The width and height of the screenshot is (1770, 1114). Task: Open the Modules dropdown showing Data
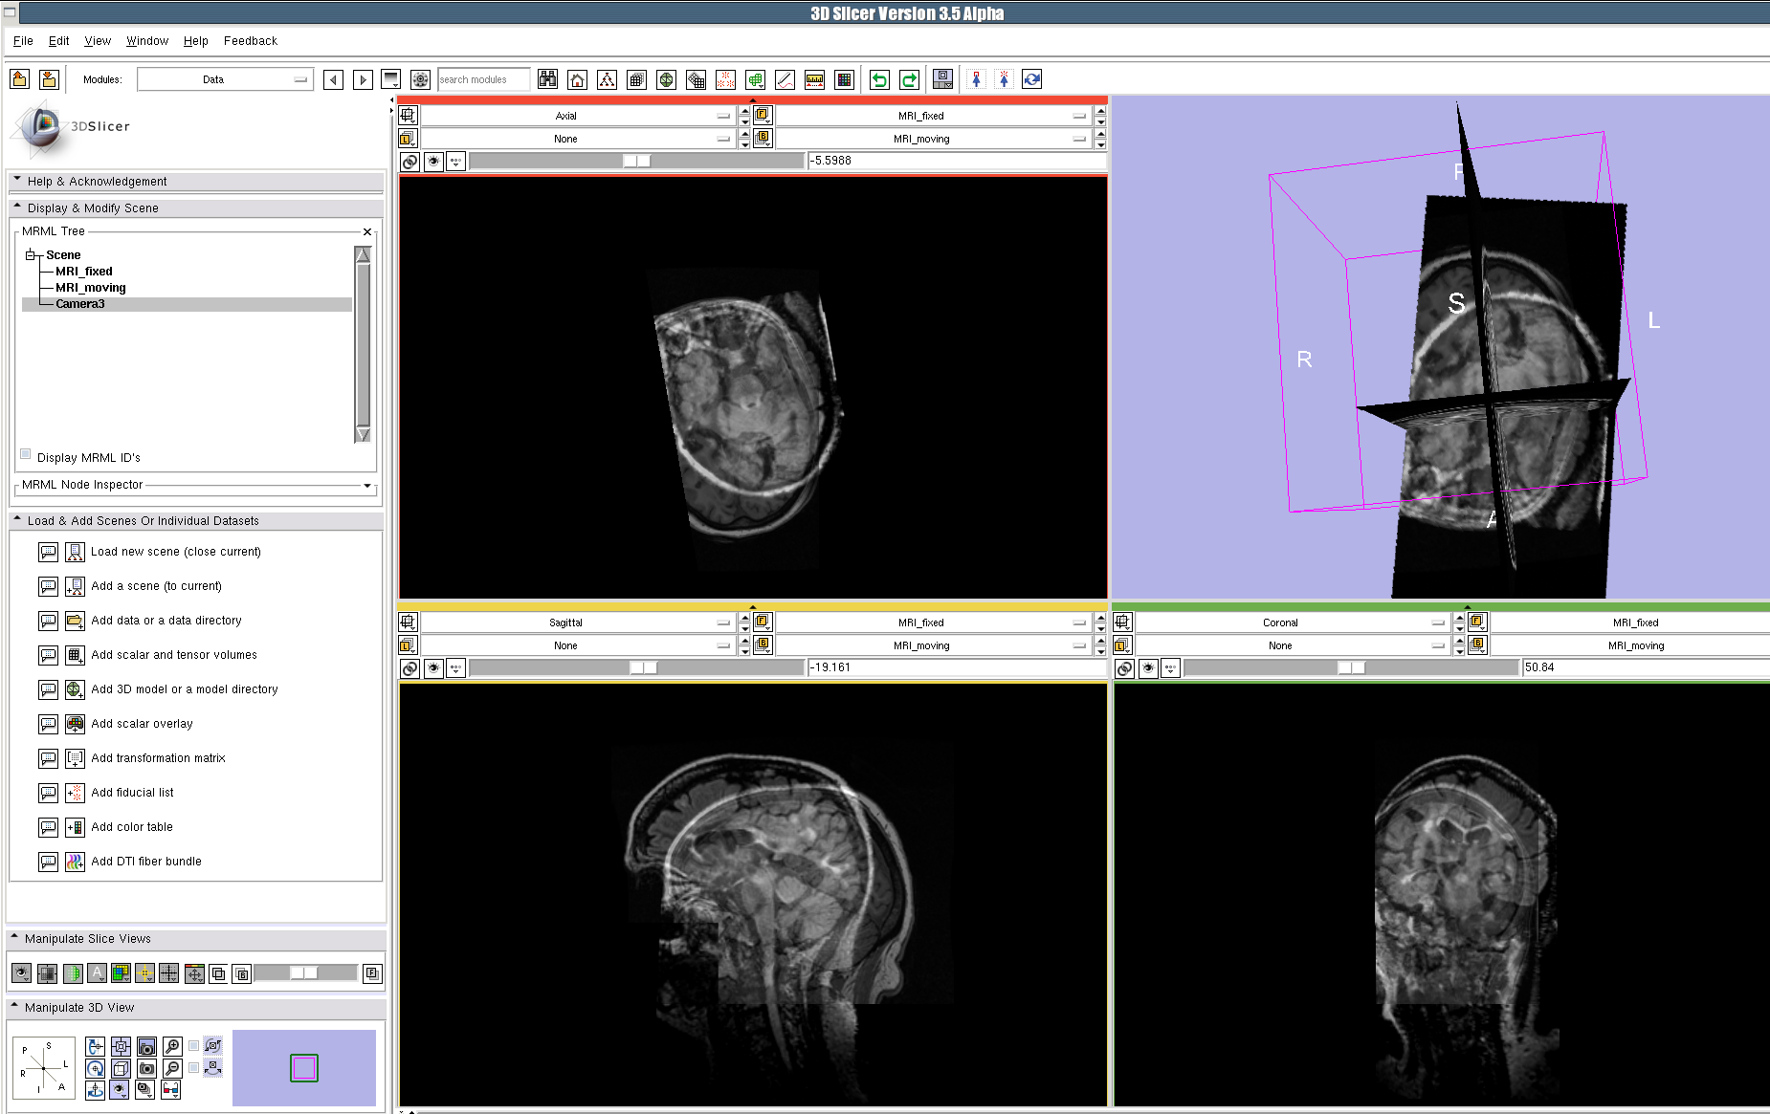coord(225,79)
